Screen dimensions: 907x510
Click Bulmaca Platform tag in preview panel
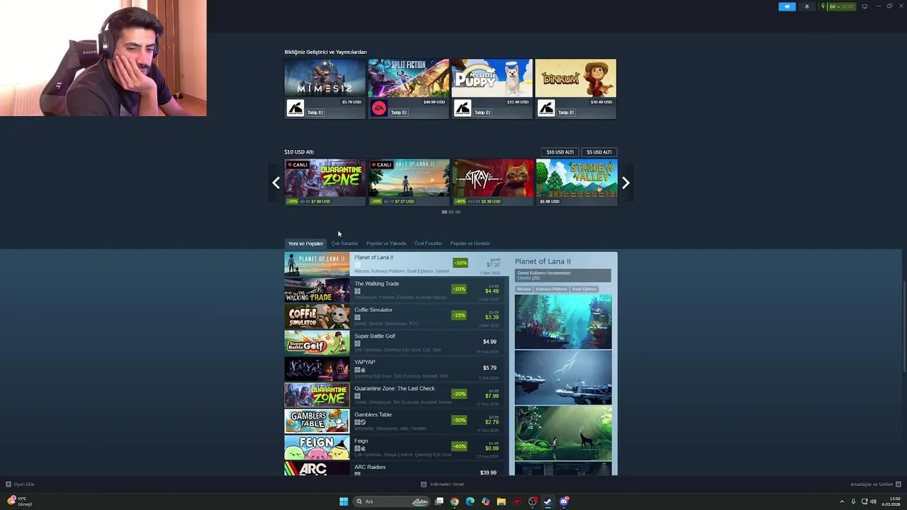tap(551, 289)
